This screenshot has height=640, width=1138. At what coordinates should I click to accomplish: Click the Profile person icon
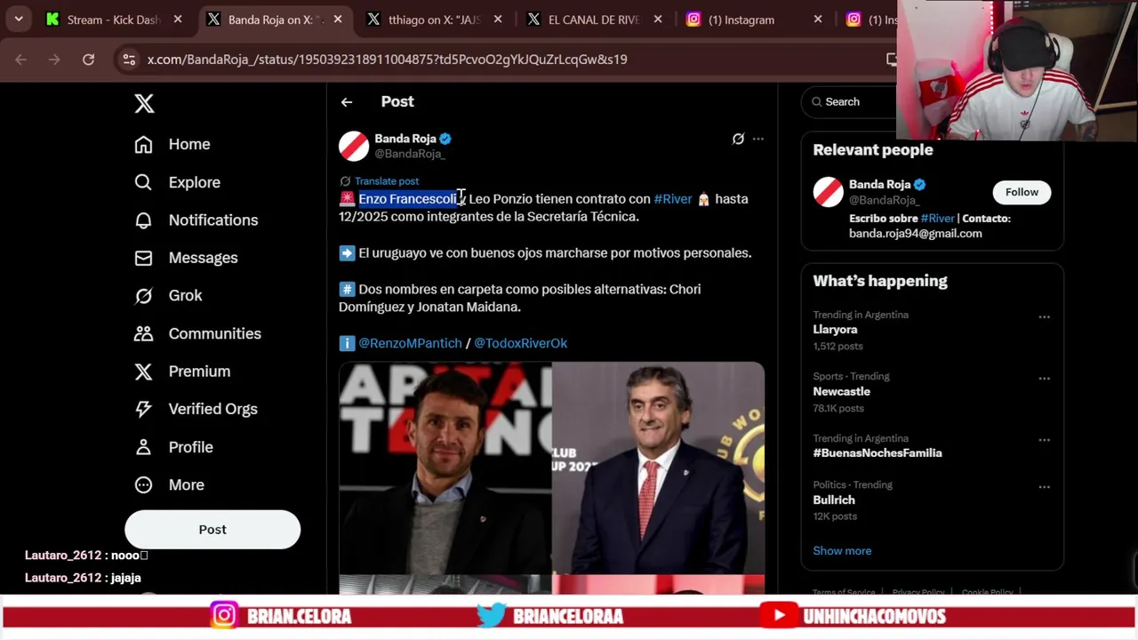(x=143, y=447)
